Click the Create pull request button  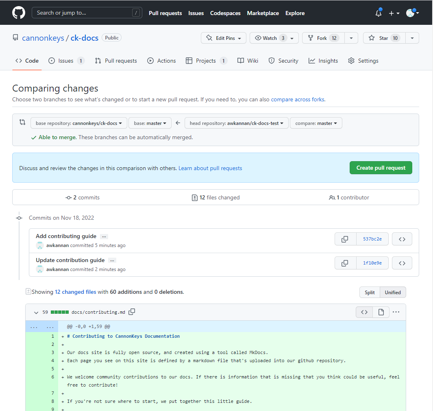381,168
